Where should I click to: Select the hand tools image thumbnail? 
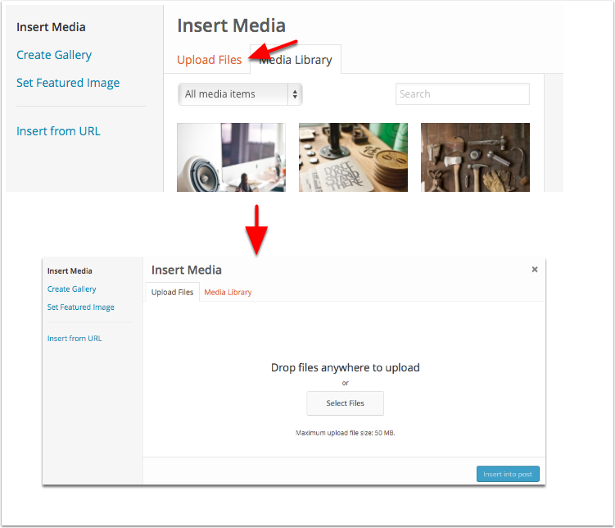[475, 157]
